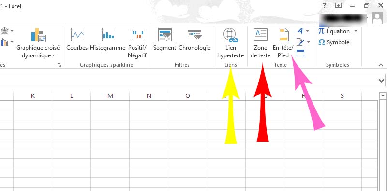The width and height of the screenshot is (387, 191).
Task: Click inside the formula bar field
Action: (x=189, y=80)
